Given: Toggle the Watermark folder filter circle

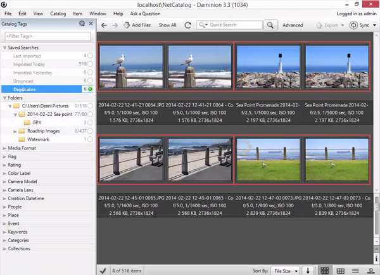Looking at the screenshot, I should click(x=91, y=139).
